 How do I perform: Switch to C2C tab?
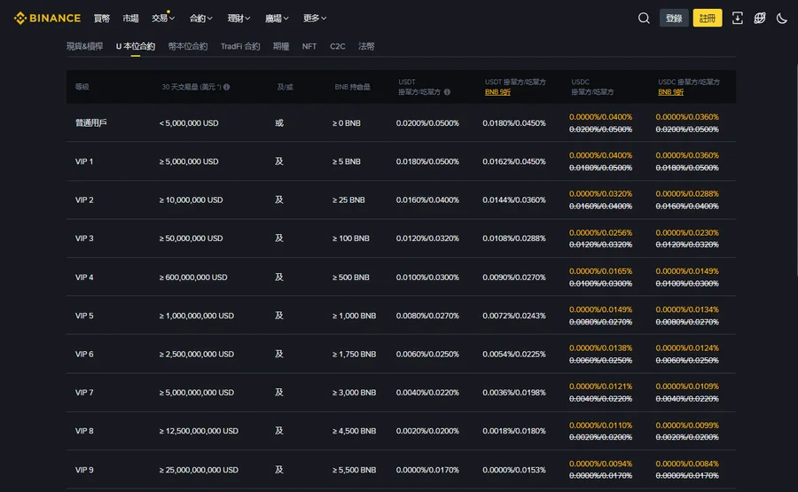coord(338,46)
